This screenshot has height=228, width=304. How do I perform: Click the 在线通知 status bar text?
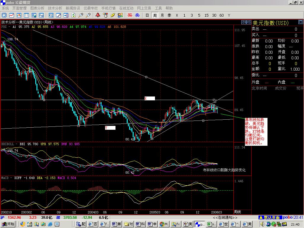pyautogui.click(x=225, y=218)
